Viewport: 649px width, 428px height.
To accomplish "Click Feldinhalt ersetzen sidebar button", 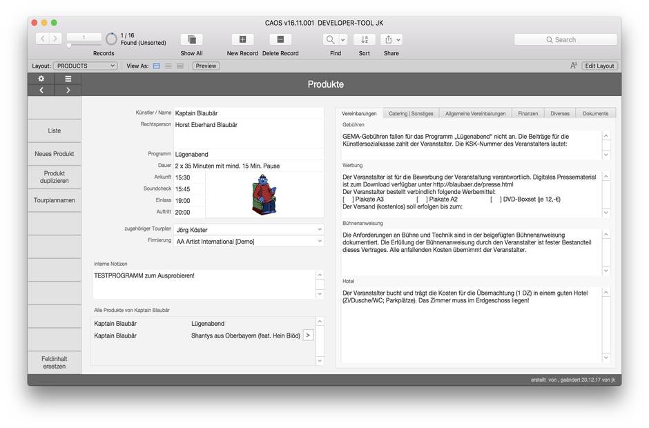I will tap(55, 362).
